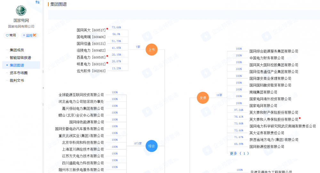Open 国电南瑞 [600406] company
The width and height of the screenshot is (320, 173).
(91, 37)
